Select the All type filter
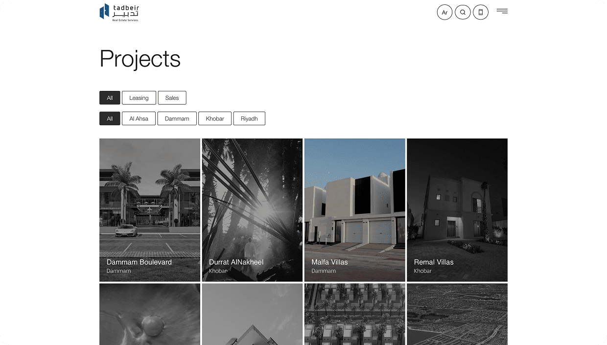The image size is (607, 345). click(x=110, y=98)
